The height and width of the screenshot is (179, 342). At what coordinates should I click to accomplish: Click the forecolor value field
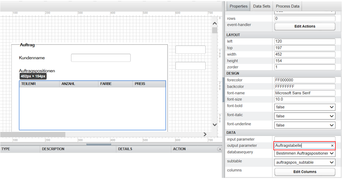click(305, 80)
